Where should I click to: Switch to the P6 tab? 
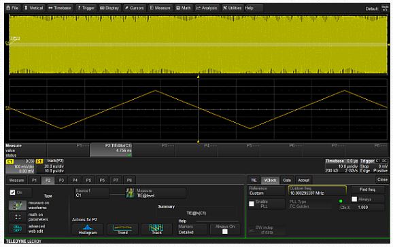tap(102, 180)
